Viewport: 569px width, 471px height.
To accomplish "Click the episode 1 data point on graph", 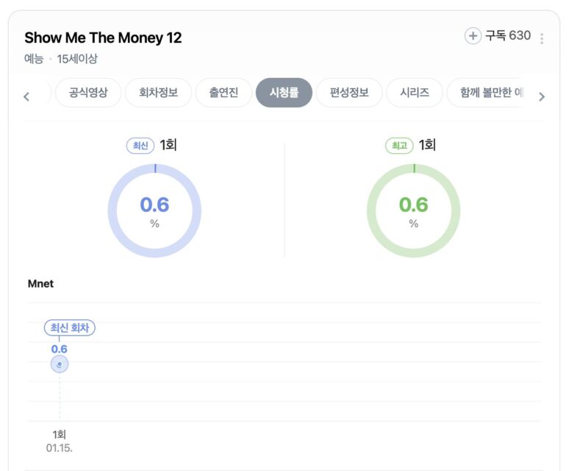I will tap(60, 364).
